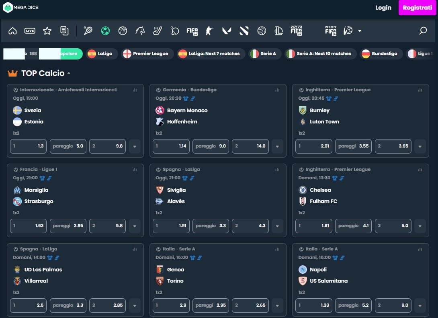438x318 pixels.
Task: Select the table tennis paddle icon
Action: pyautogui.click(x=175, y=31)
